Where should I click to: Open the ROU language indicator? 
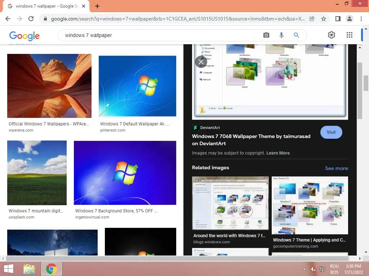(334, 269)
